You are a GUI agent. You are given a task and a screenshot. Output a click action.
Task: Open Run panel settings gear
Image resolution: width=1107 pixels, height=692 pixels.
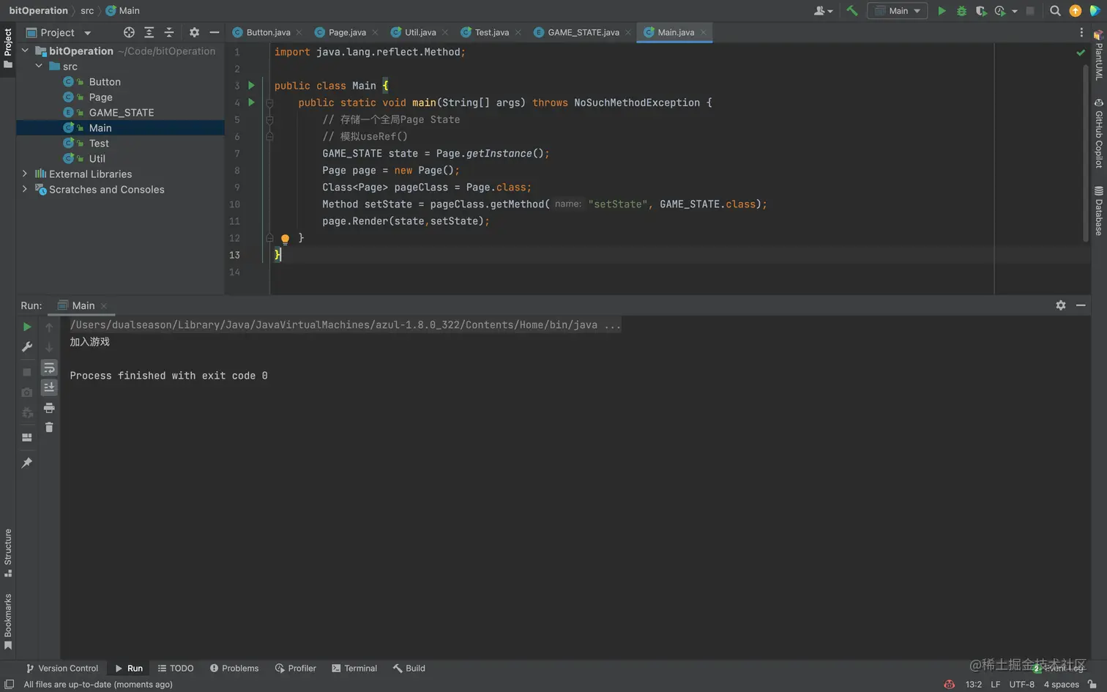pos(1060,305)
